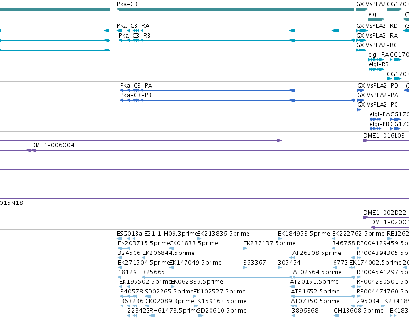
Task: Click the EK147049.5prime EST label
Action: tap(195, 263)
